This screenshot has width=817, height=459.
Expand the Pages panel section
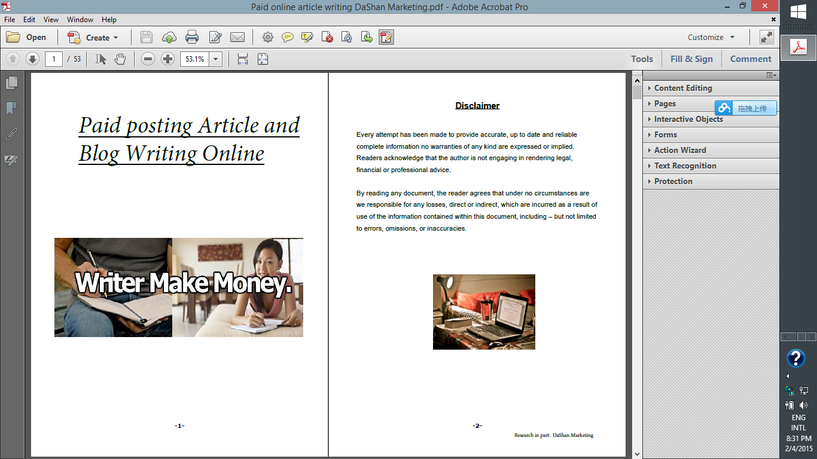point(665,103)
